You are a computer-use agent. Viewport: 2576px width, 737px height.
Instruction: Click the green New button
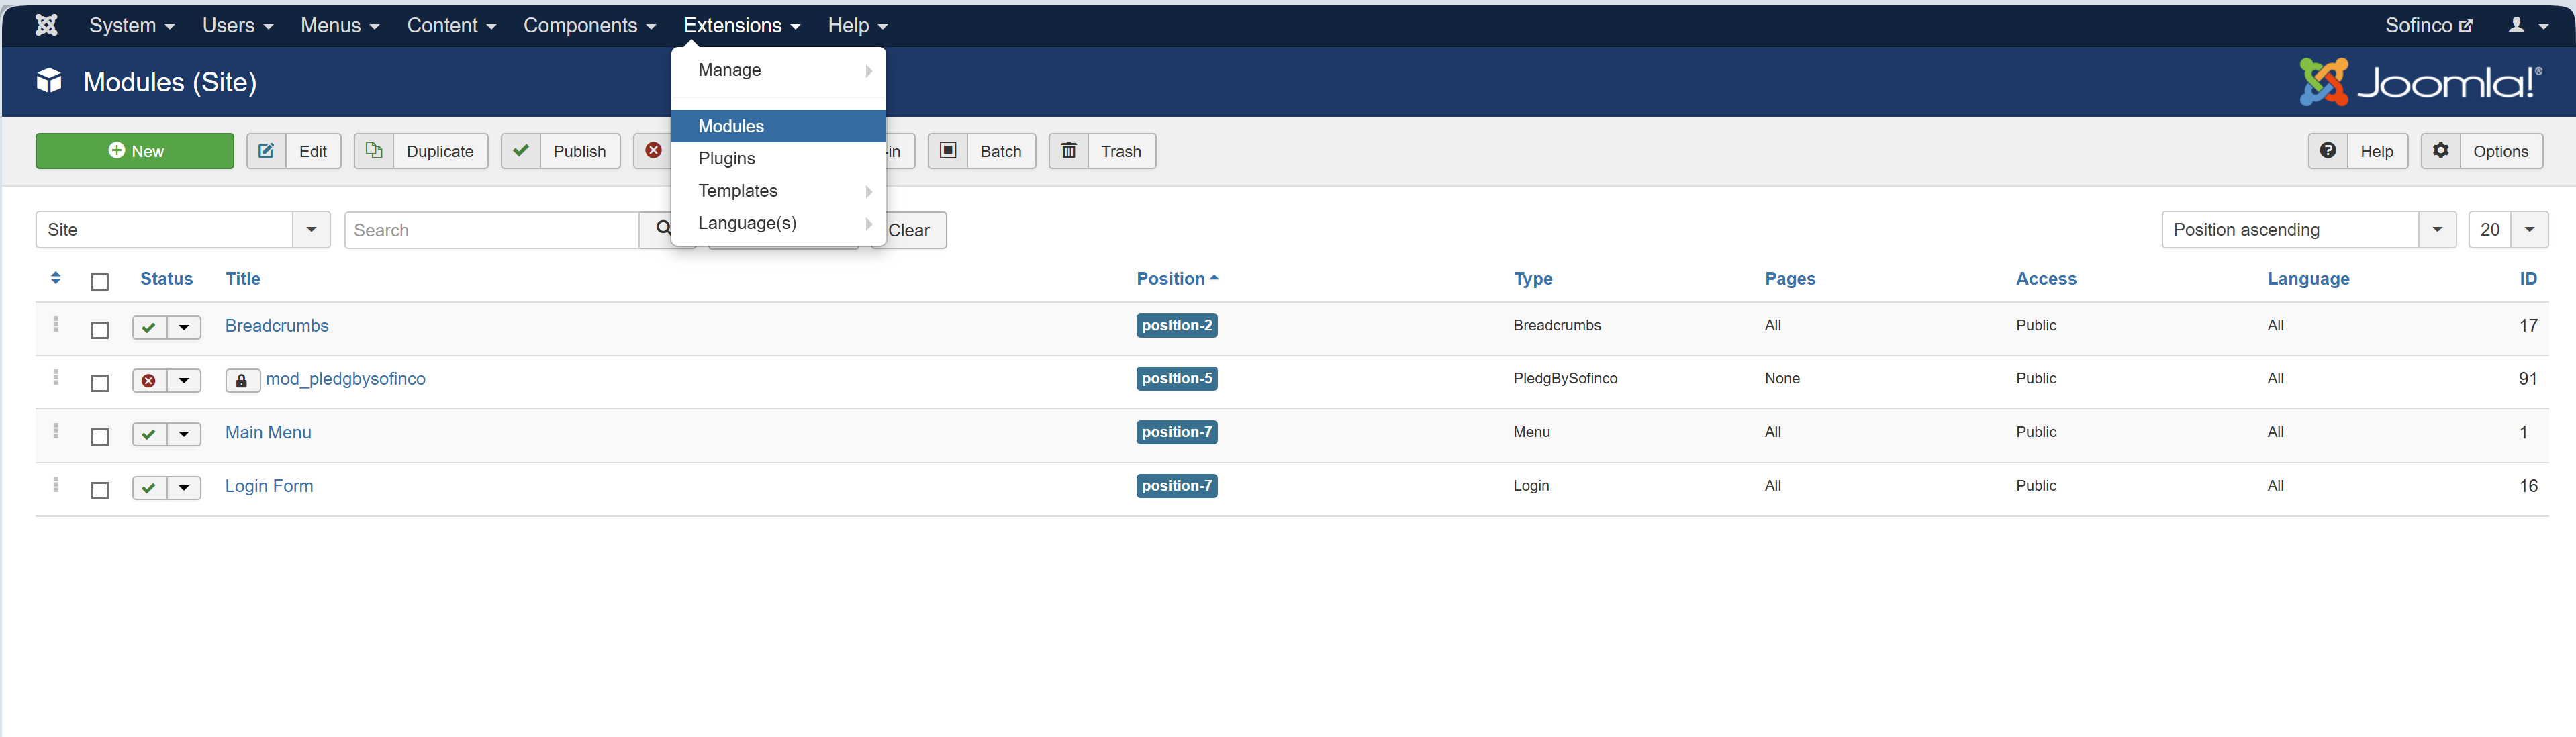click(135, 151)
